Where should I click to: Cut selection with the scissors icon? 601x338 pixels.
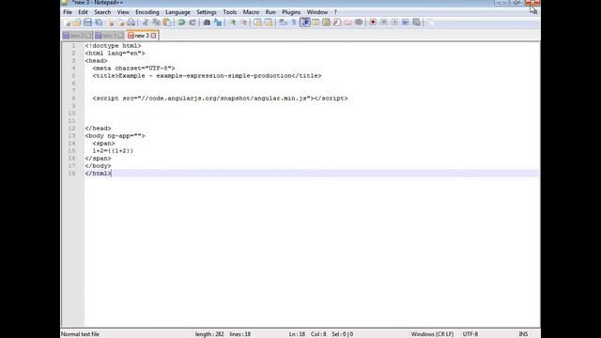(146, 23)
